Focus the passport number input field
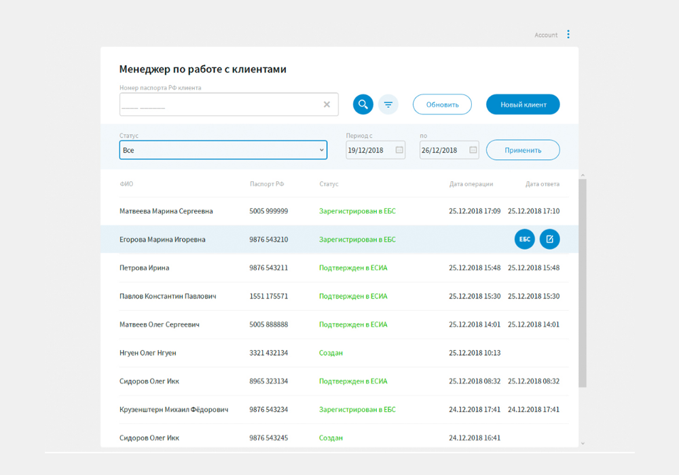The image size is (679, 475). point(229,104)
